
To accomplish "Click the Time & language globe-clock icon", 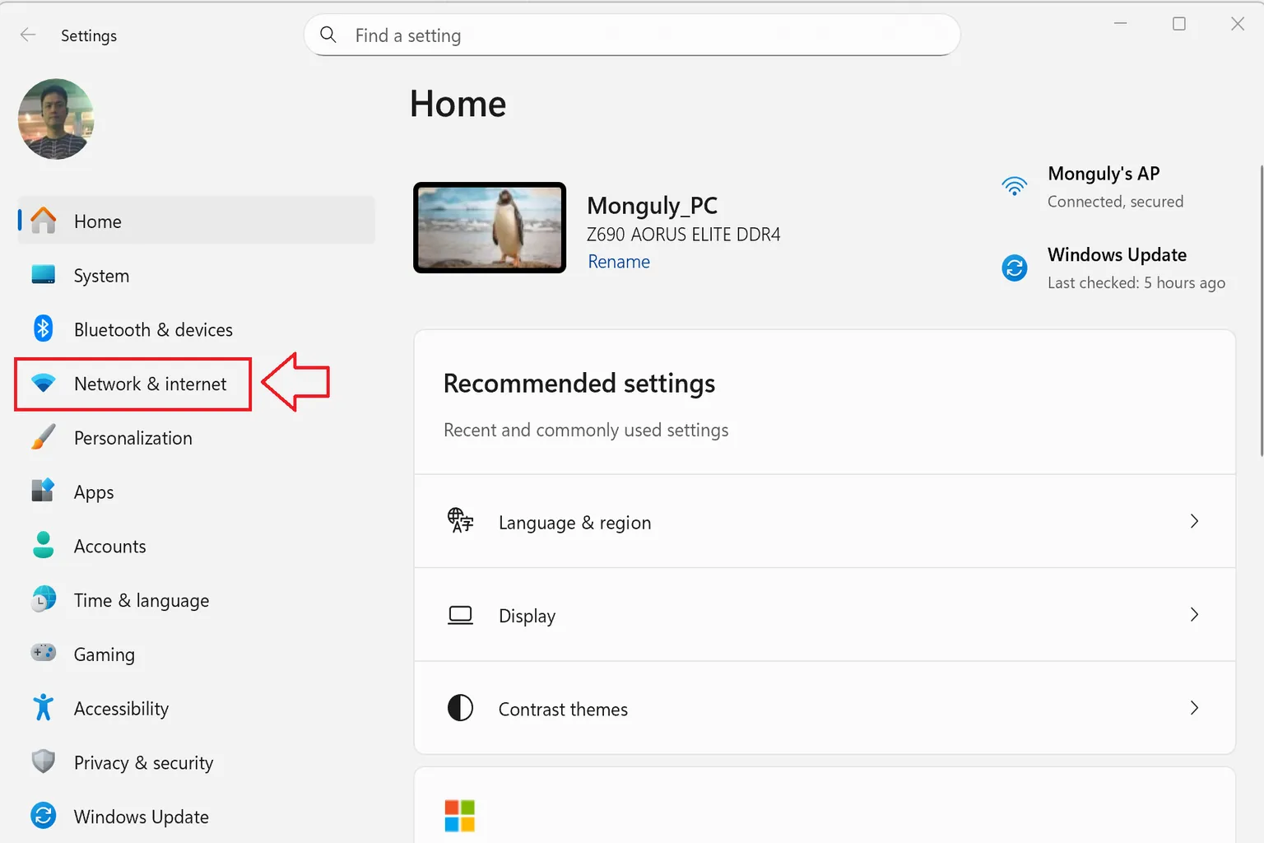I will pos(43,599).
